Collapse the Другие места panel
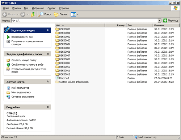This screenshot has width=181, height=140. click(x=48, y=82)
